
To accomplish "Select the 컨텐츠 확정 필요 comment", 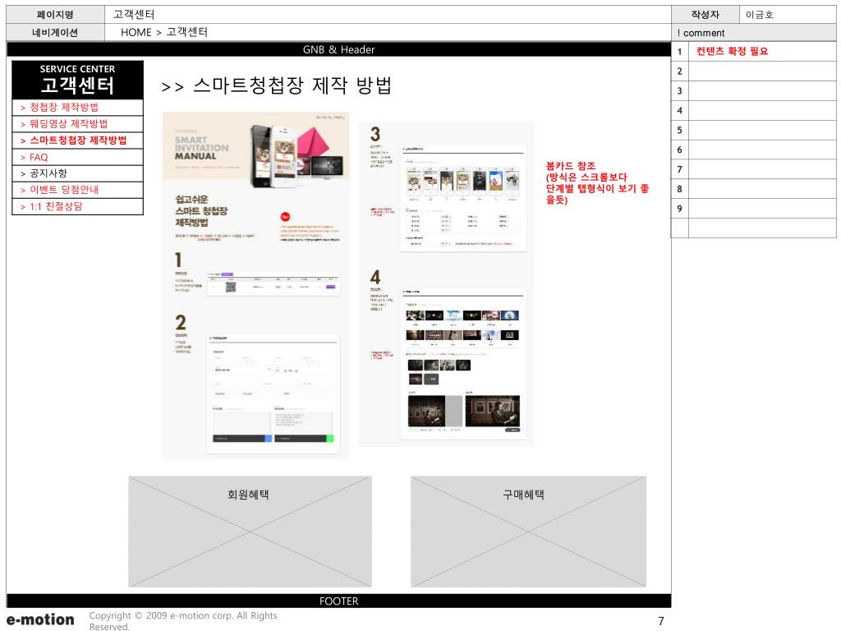I will pos(732,52).
